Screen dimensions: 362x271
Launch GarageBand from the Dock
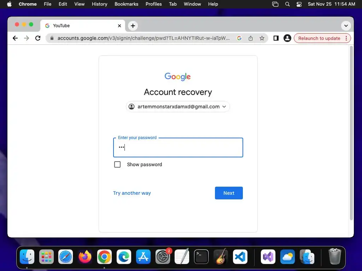tap(221, 257)
